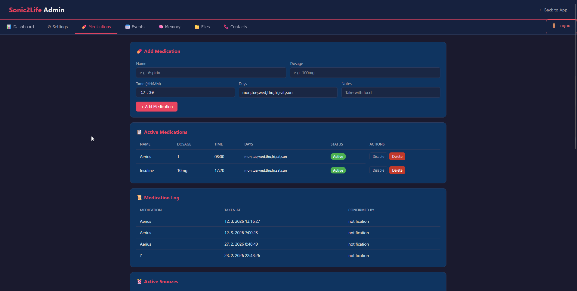Image resolution: width=577 pixels, height=291 pixels.
Task: Click the Dashboard chart icon
Action: coord(9,27)
